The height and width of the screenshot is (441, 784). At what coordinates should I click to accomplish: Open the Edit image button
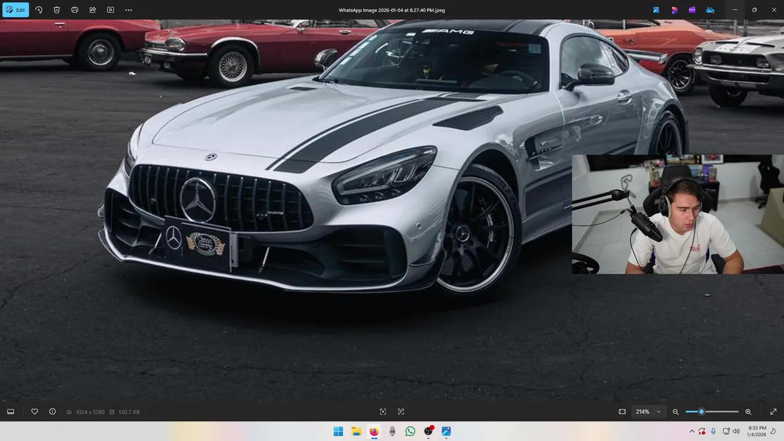(x=15, y=10)
